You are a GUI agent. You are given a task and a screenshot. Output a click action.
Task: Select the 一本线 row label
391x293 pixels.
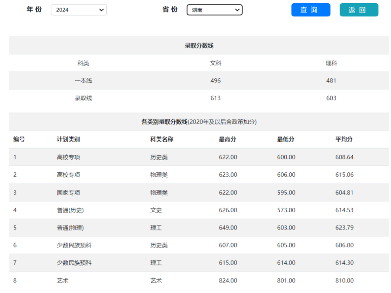pos(83,80)
